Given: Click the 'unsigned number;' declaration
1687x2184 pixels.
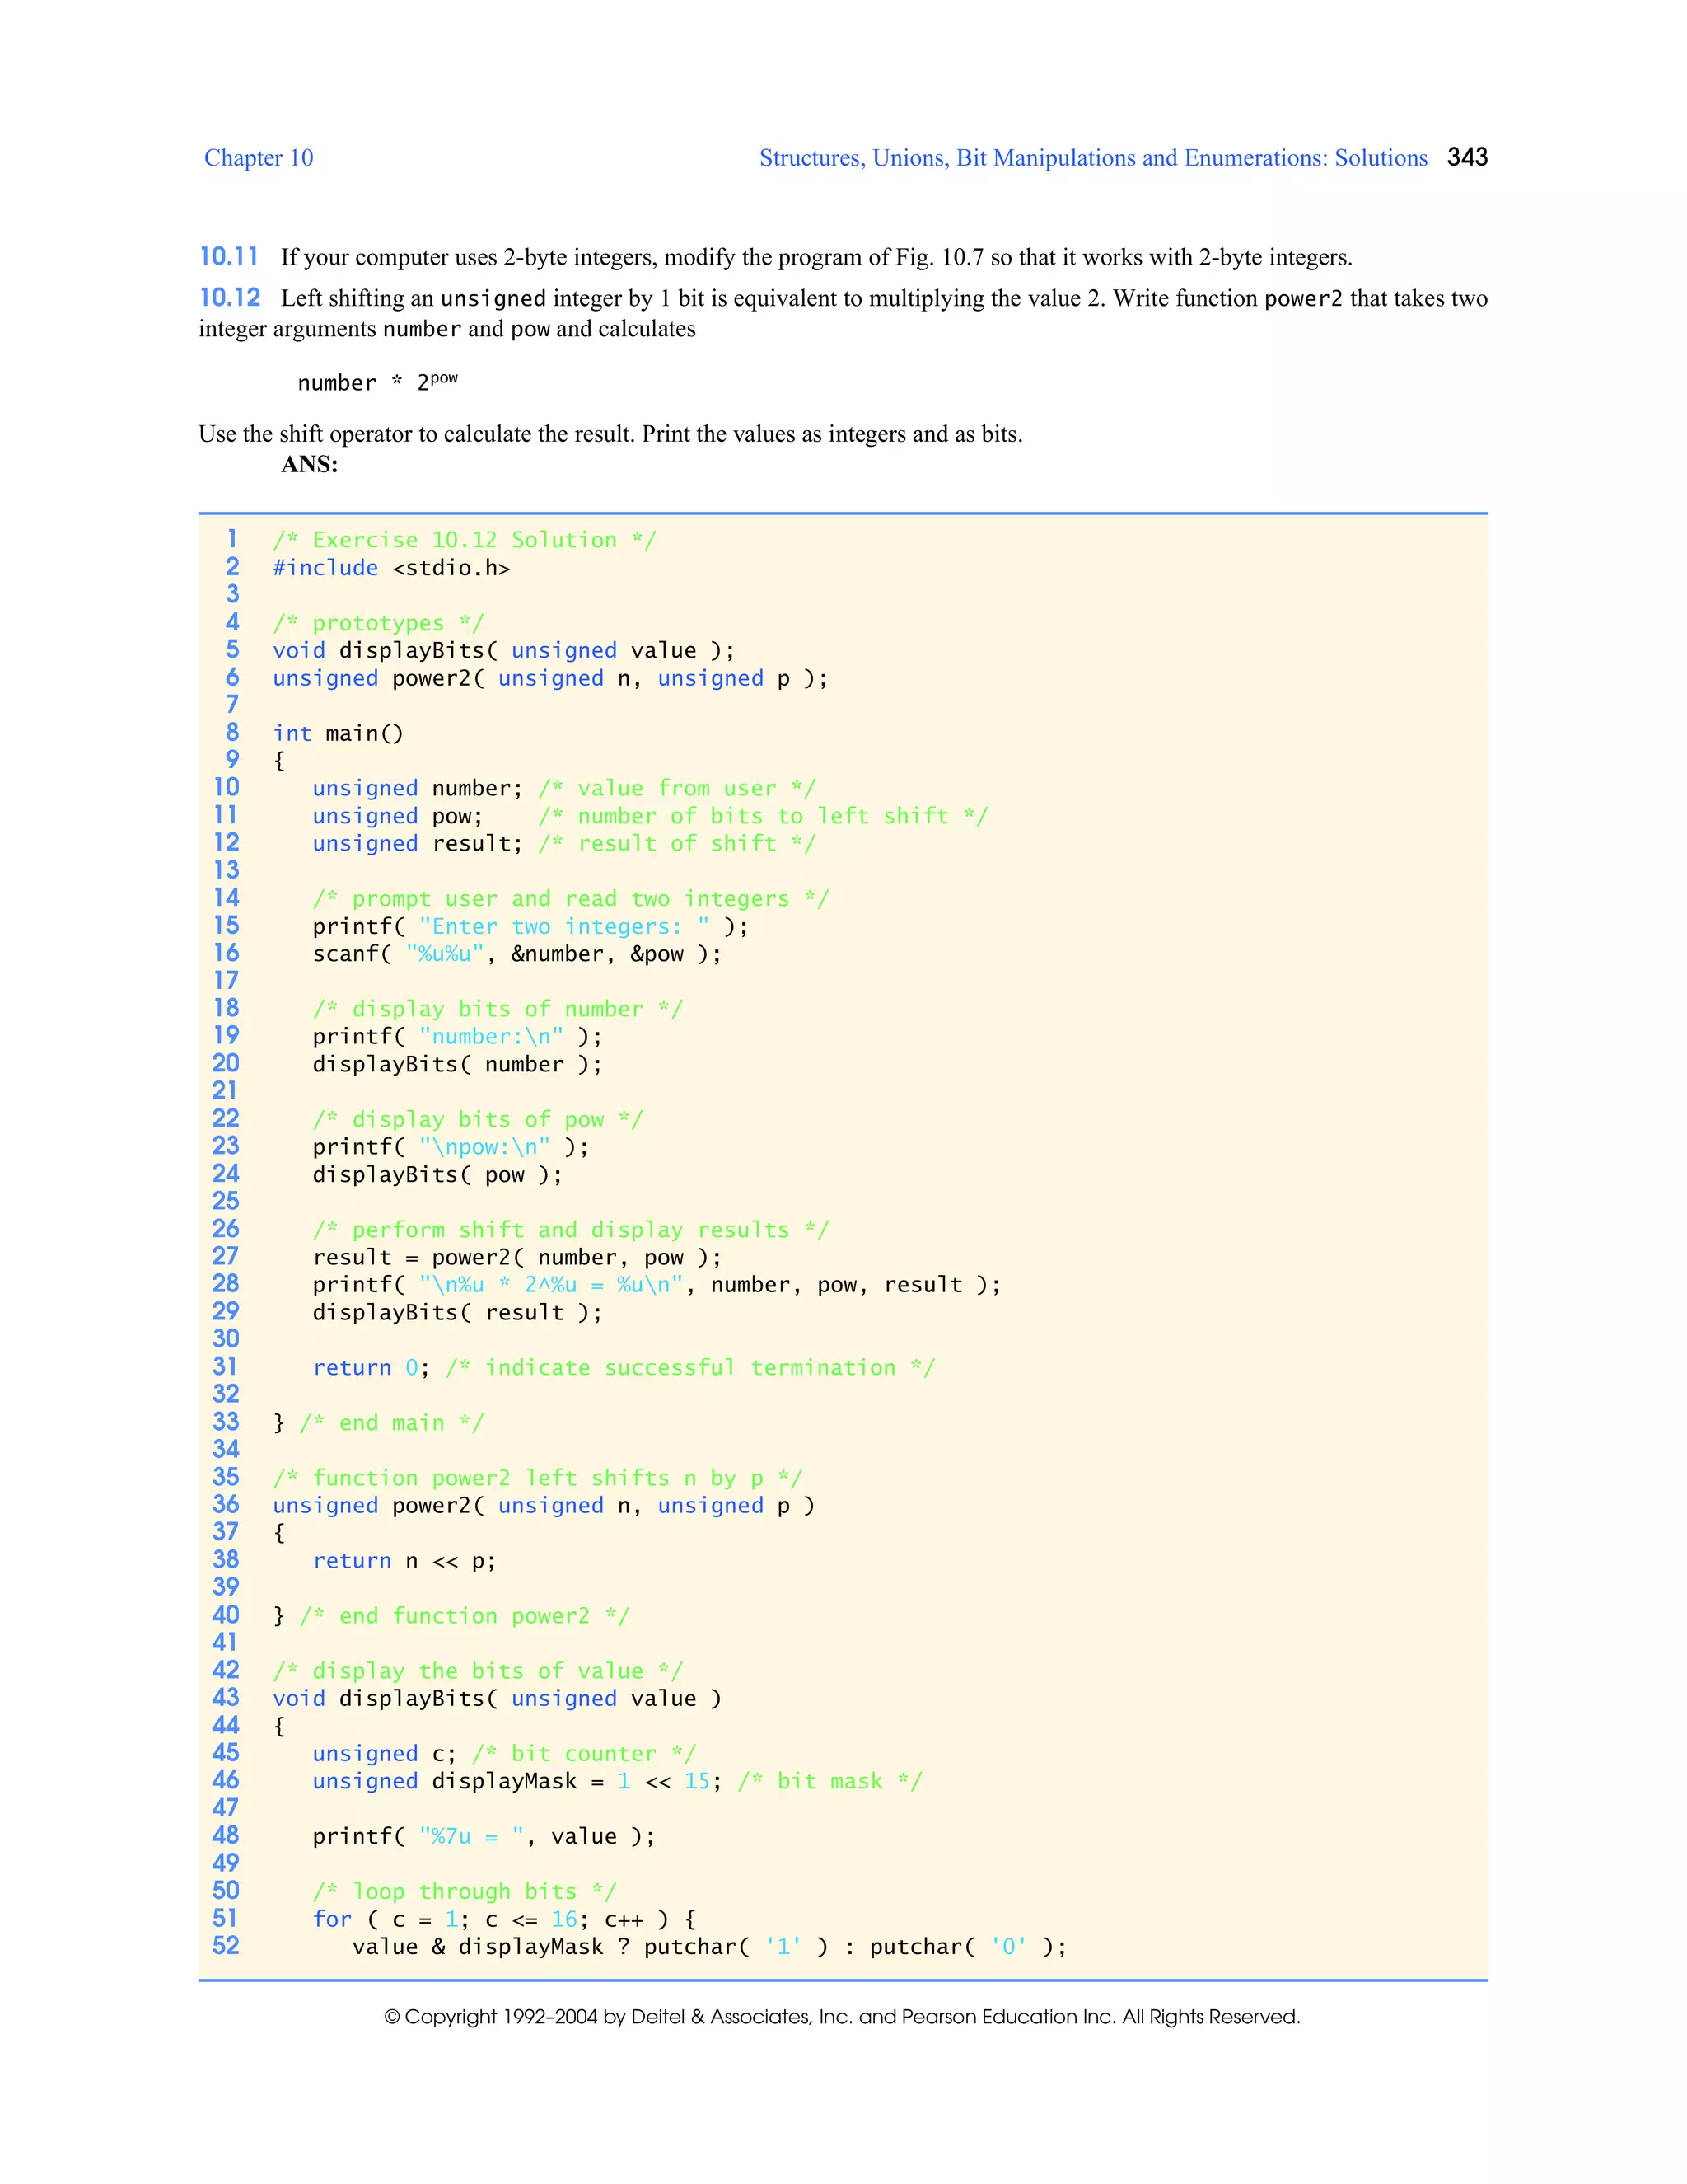Looking at the screenshot, I should [417, 789].
